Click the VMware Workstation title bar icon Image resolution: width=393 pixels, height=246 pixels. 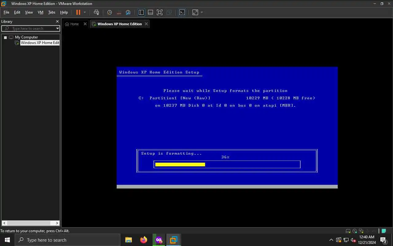(x=4, y=4)
